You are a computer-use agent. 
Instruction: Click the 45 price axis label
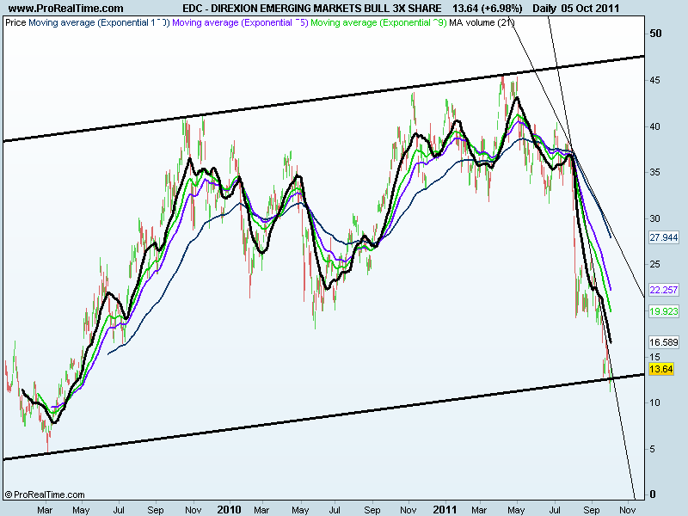[655, 80]
